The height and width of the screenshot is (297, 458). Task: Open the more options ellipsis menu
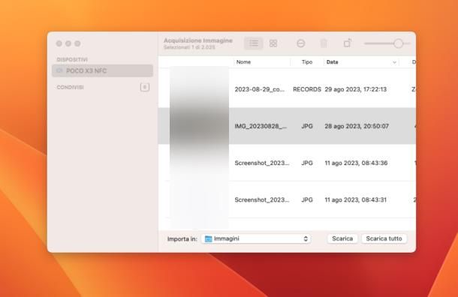(x=301, y=43)
